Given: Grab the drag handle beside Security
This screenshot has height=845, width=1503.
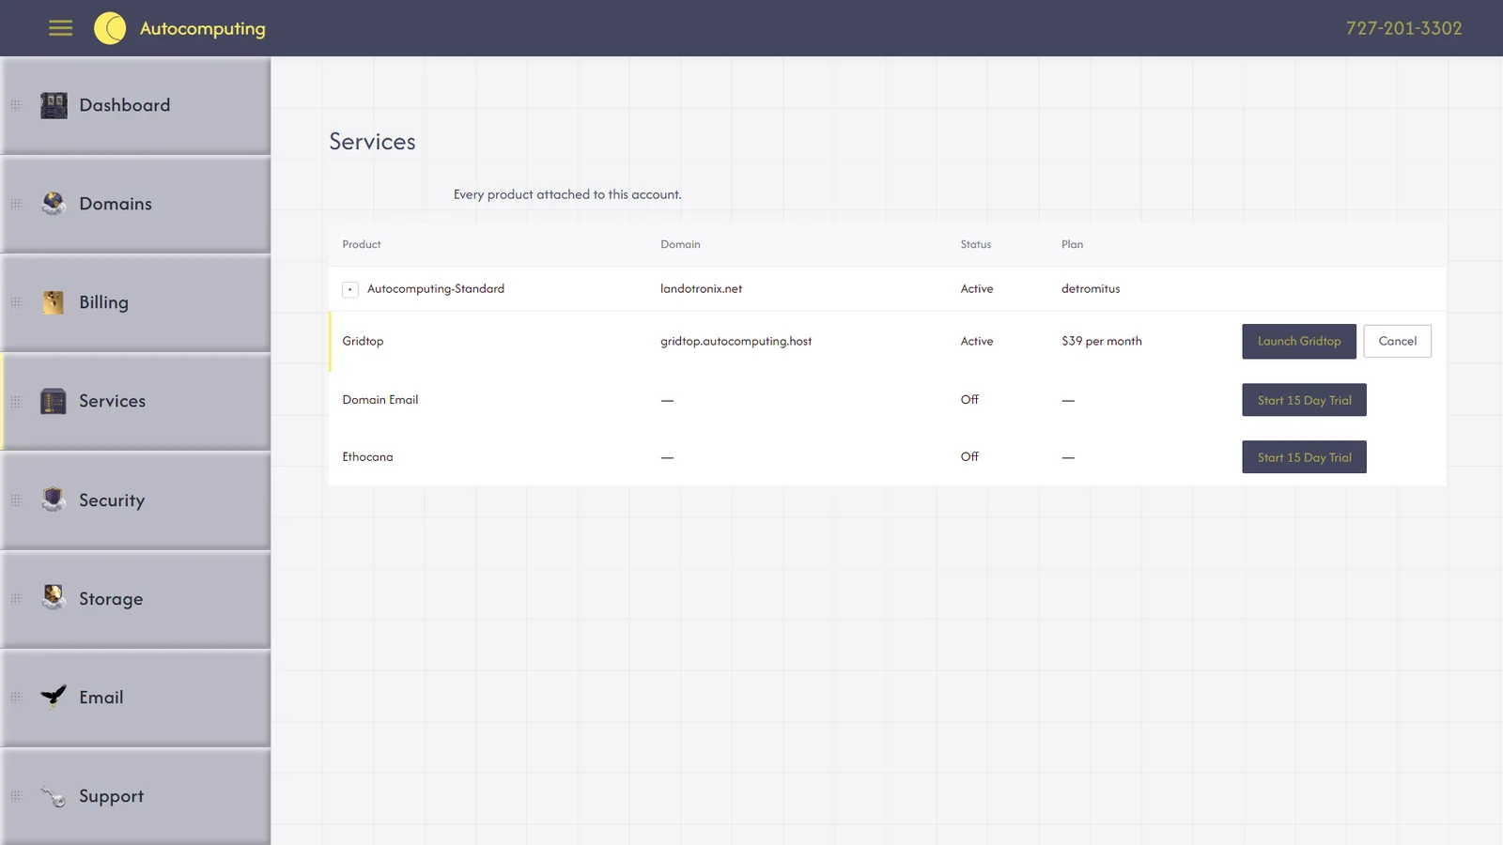Looking at the screenshot, I should click(16, 500).
